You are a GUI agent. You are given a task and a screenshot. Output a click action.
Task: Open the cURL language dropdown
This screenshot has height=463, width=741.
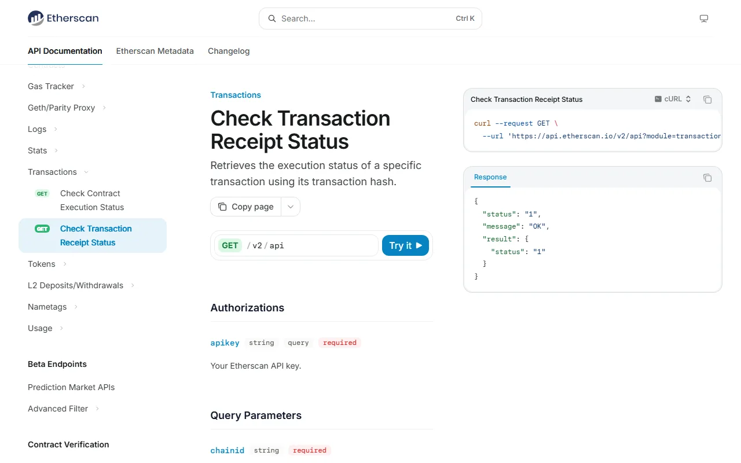673,99
